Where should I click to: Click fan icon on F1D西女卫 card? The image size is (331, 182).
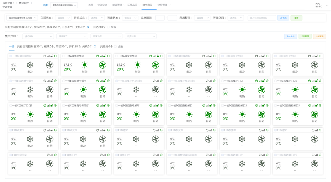tap(103, 140)
